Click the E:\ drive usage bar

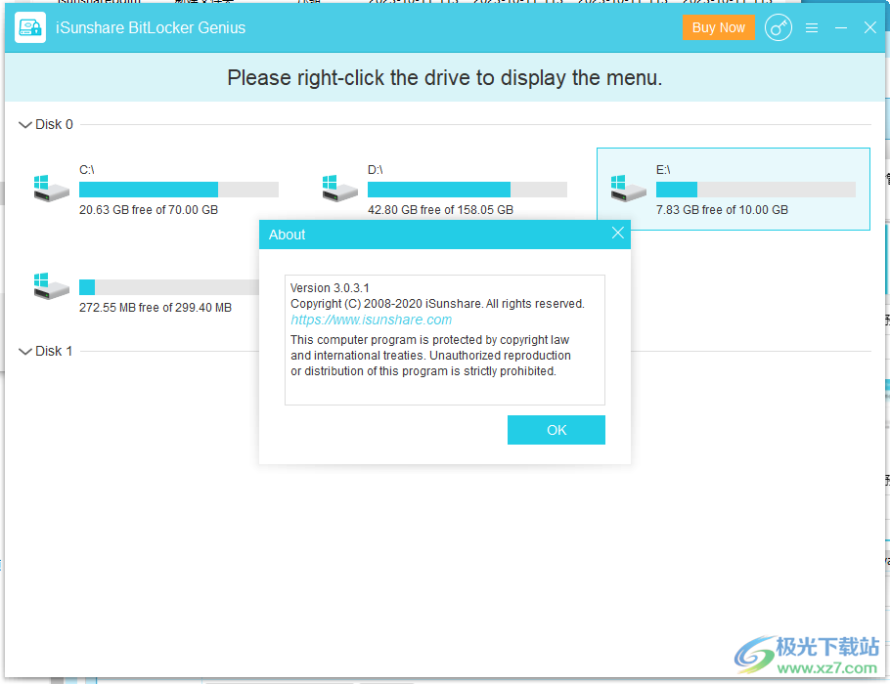[x=755, y=190]
